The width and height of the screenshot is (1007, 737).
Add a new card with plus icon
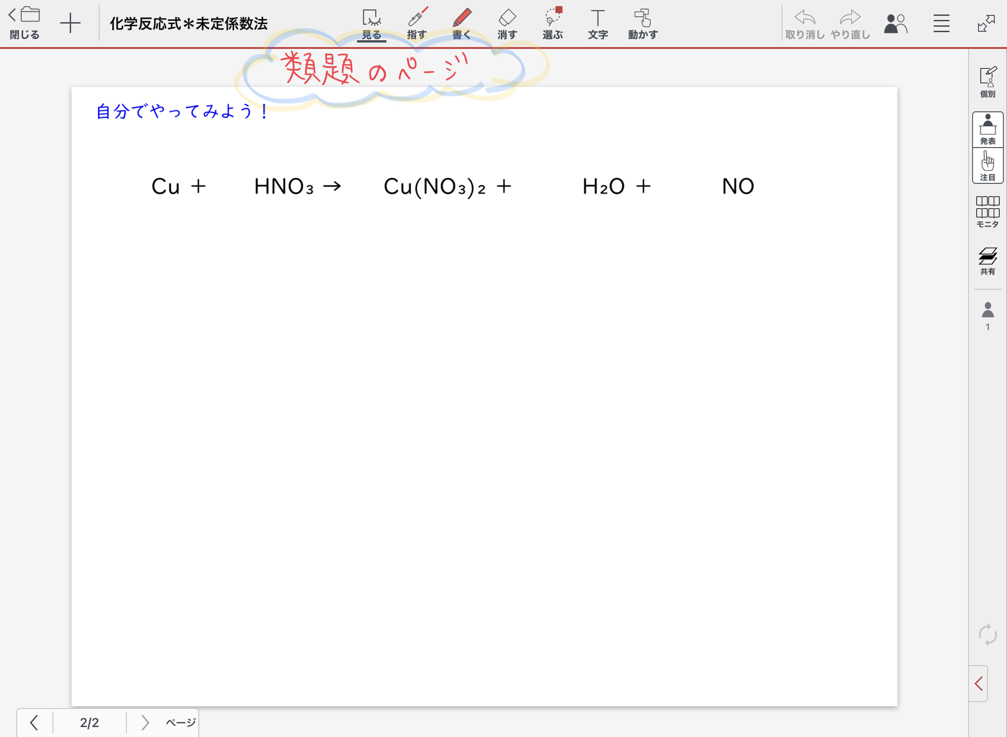70,24
